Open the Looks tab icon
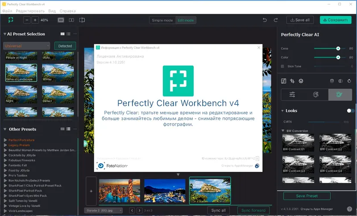Screen dimensions: 357x216 pyautogui.click(x=340, y=94)
